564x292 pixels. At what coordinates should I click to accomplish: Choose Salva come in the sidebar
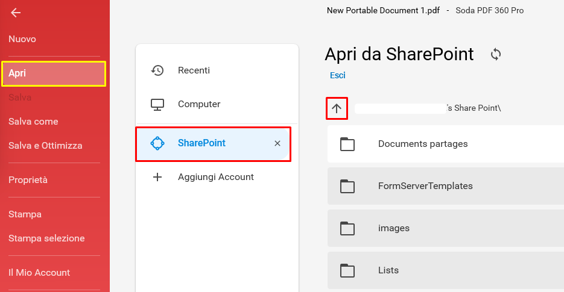pyautogui.click(x=33, y=122)
